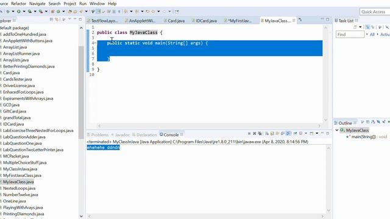The height and width of the screenshot is (219, 390).
Task: Switch to *MyFirstJav... editor tab
Action: click(x=238, y=21)
